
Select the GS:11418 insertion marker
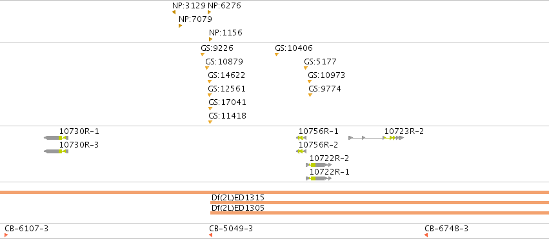(x=210, y=122)
